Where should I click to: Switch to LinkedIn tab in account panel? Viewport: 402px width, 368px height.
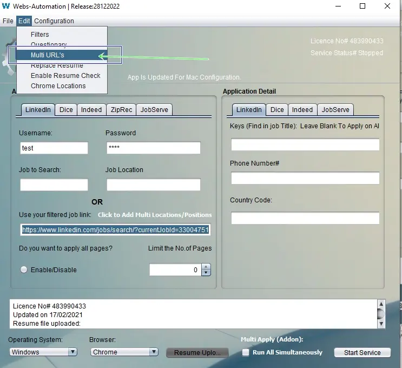click(x=38, y=110)
